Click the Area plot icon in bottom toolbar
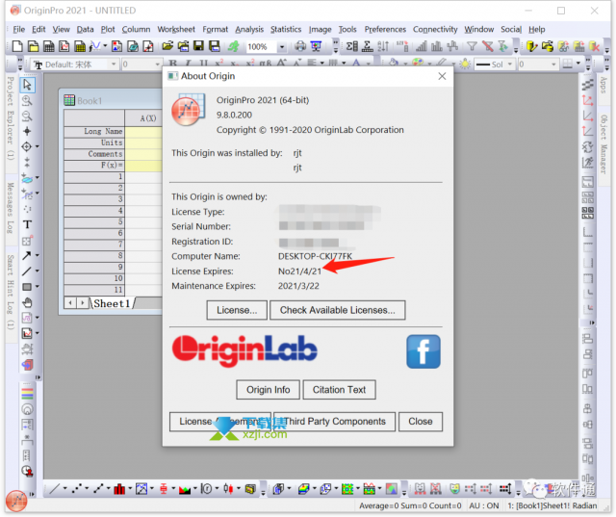 pos(184,489)
